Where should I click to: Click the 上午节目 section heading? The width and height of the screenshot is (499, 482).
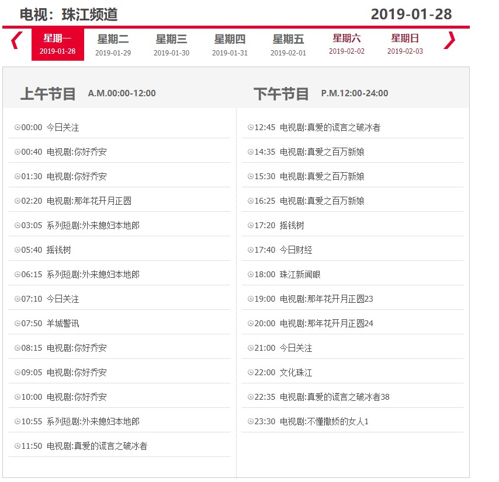click(x=48, y=94)
